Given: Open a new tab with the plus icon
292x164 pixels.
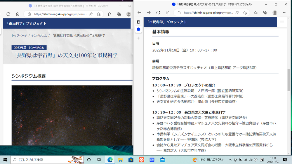Looking at the screenshot, I should [x=138, y=38].
